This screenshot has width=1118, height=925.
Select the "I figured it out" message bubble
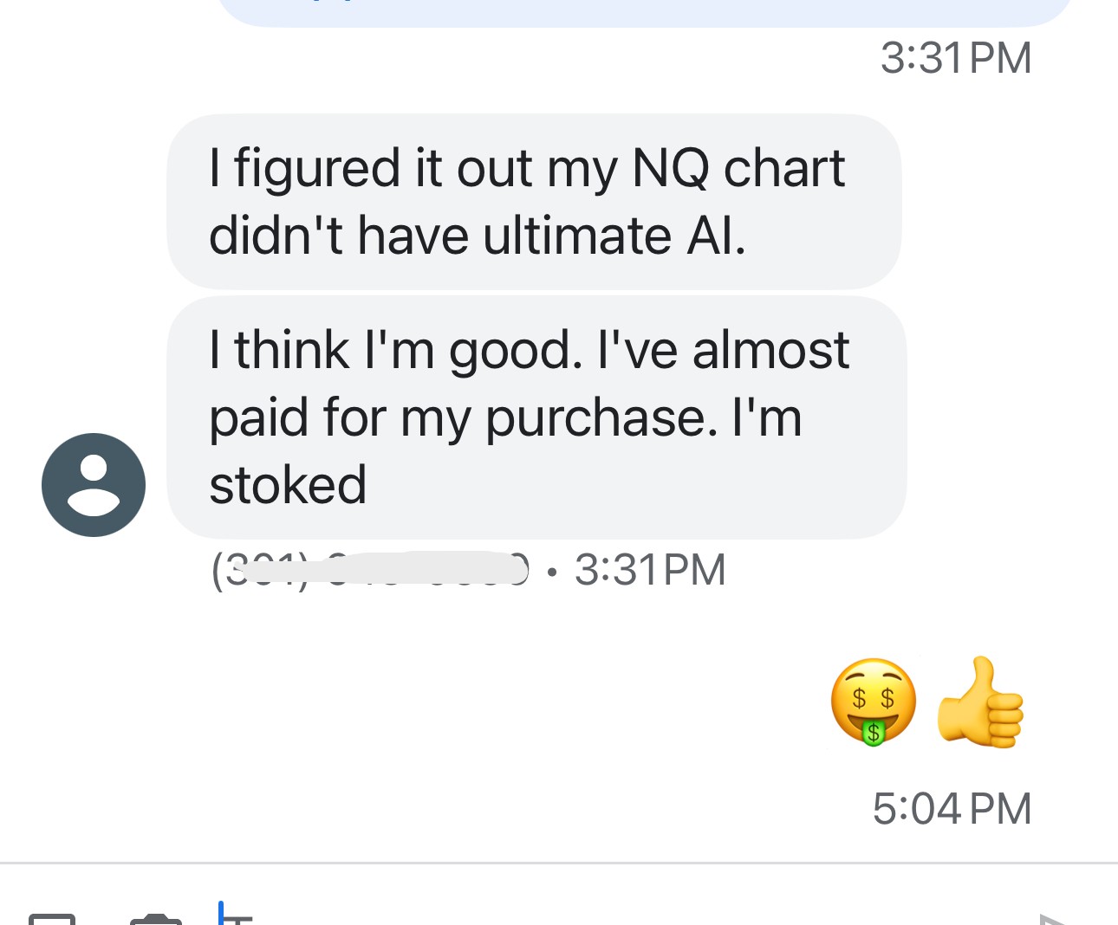[534, 202]
